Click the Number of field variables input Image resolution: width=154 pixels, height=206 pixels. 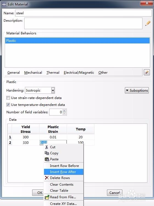[x=56, y=112]
